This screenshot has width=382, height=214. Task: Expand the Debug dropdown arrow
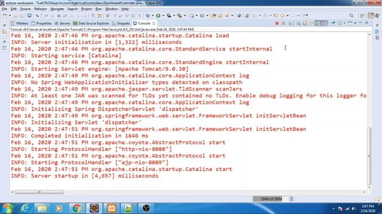pos(153,16)
